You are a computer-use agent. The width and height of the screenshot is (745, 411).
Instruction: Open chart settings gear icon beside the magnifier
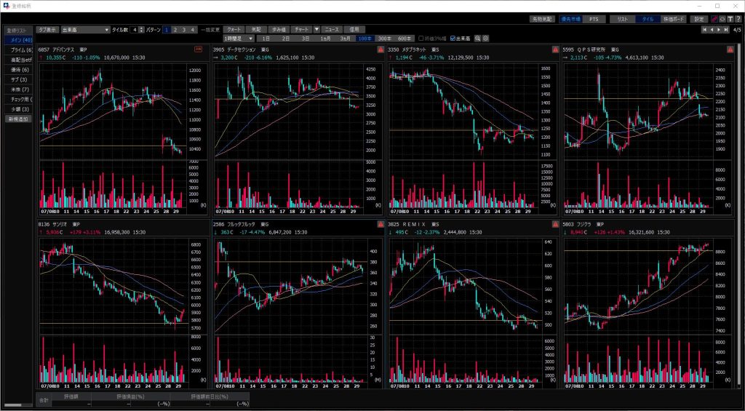pyautogui.click(x=486, y=38)
